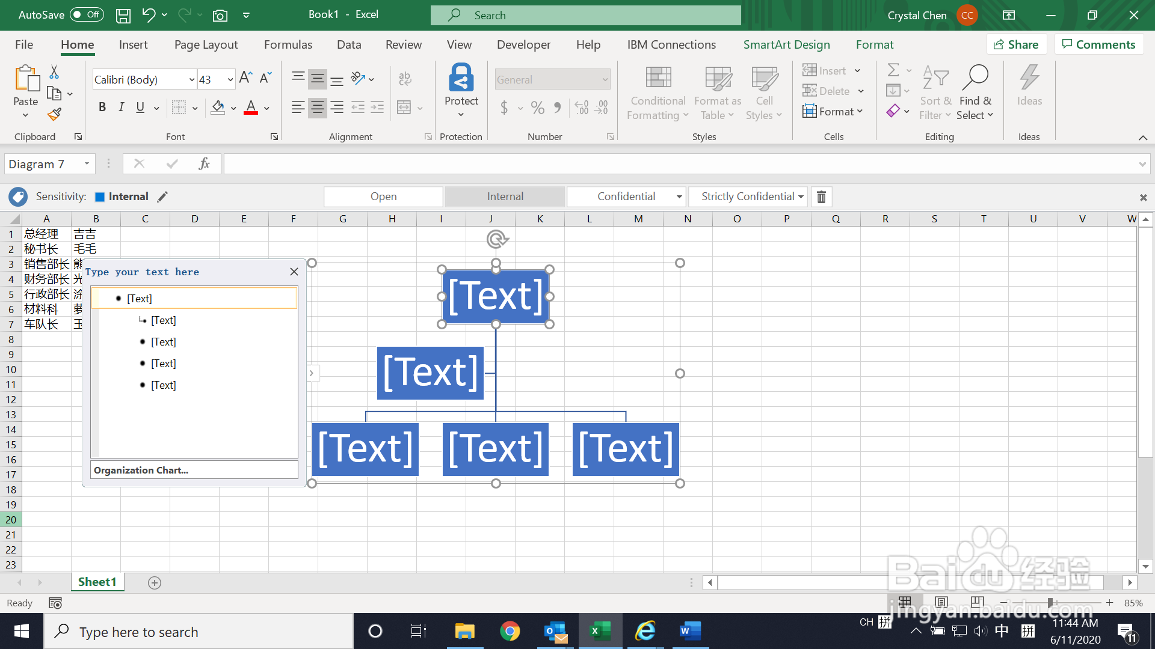Open Excel from the Windows taskbar

[600, 631]
